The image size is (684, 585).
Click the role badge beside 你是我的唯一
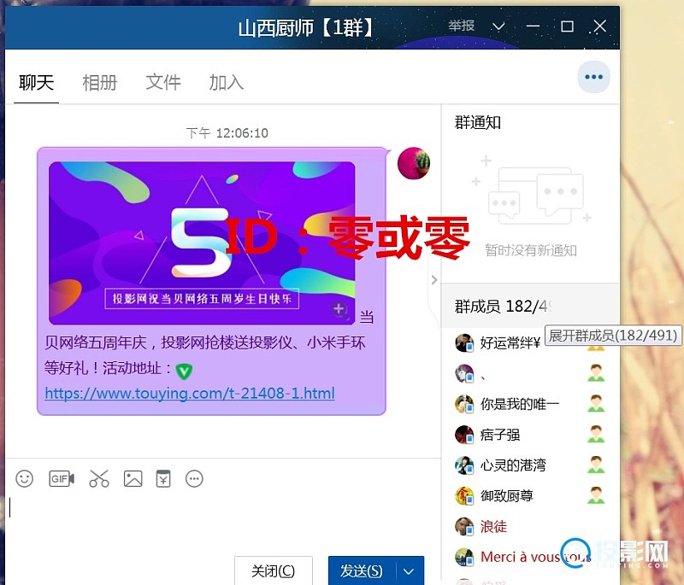click(x=596, y=403)
